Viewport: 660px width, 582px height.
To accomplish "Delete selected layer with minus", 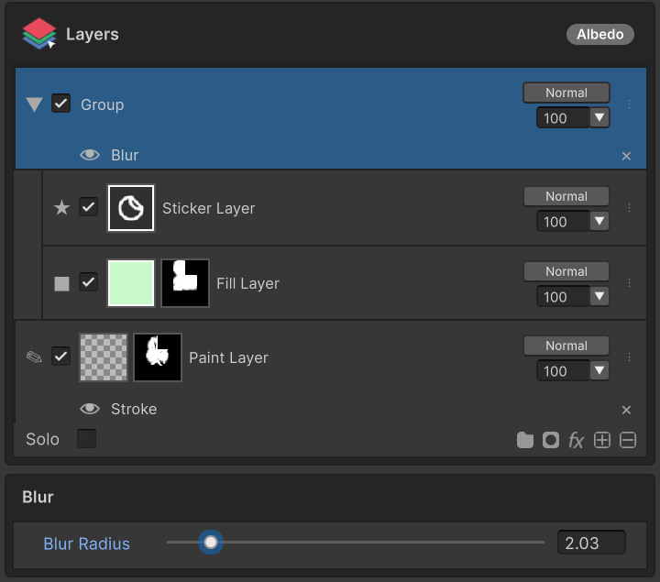I will 628,440.
